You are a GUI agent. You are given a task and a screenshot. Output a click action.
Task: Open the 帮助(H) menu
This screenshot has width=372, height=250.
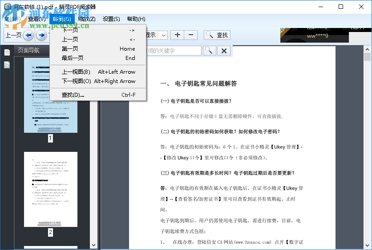tap(136, 19)
